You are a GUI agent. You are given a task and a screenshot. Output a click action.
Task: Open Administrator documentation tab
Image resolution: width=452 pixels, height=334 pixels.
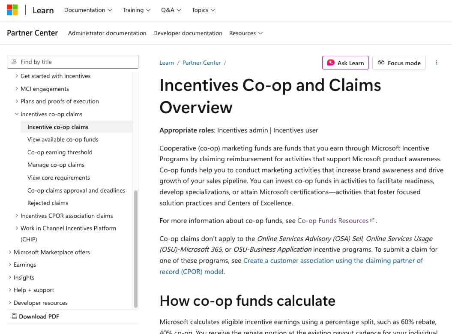tap(107, 33)
